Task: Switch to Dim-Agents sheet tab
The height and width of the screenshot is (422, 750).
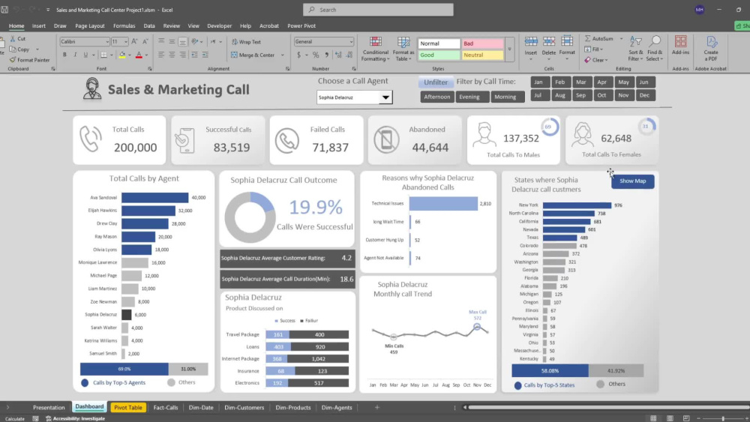Action: click(337, 407)
